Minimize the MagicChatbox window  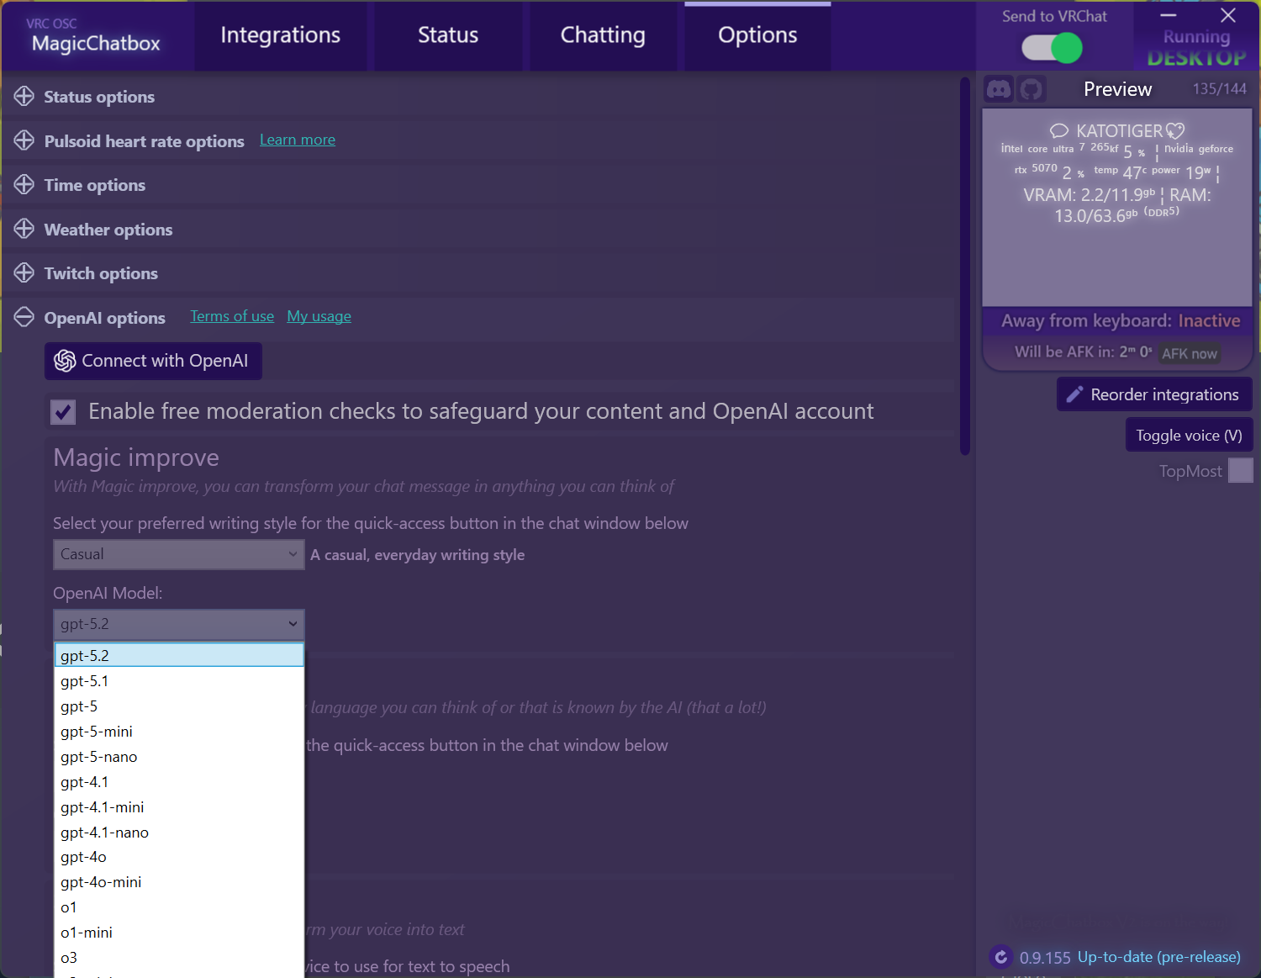tap(1169, 15)
